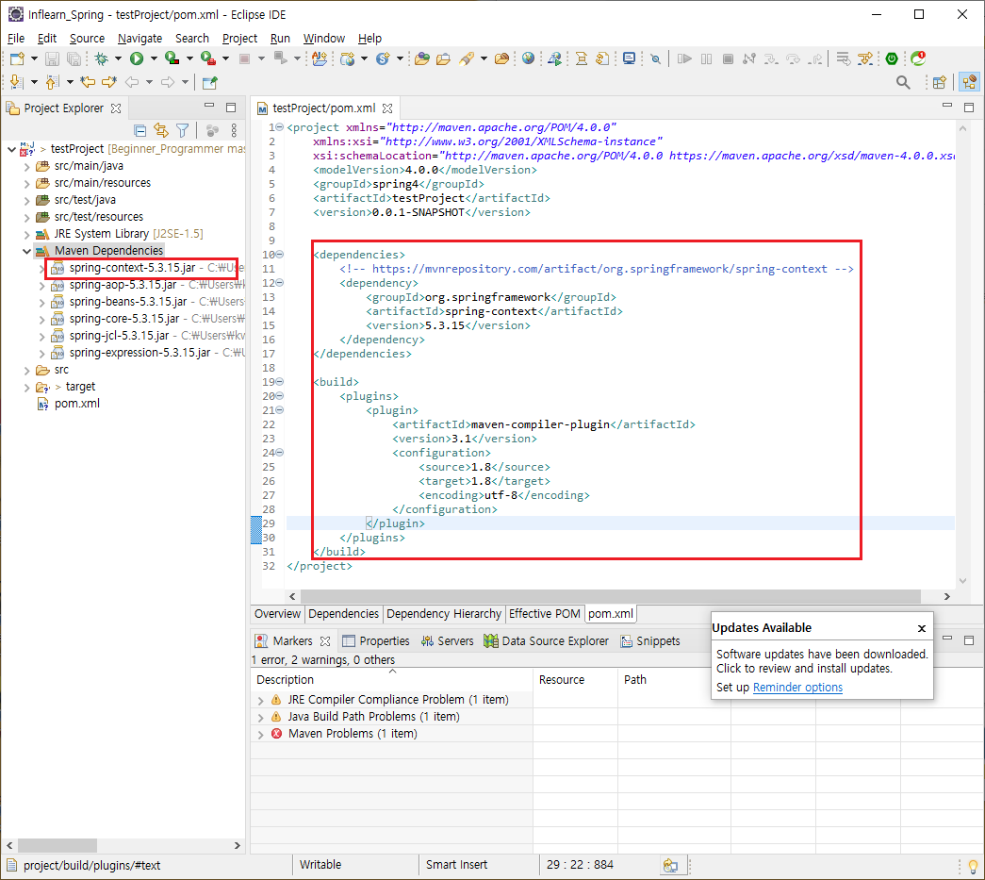Maximize the editor area
Screen dimensions: 985x880
(x=969, y=108)
